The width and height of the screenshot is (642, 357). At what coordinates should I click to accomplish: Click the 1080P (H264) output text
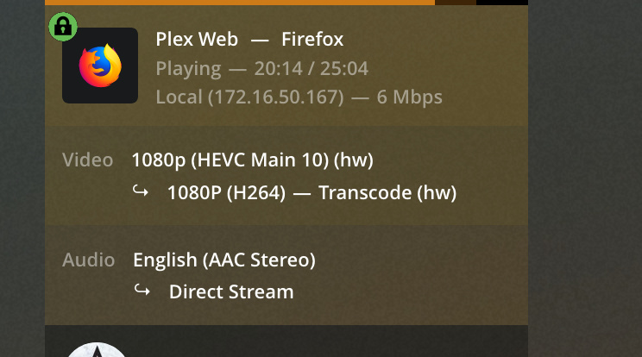(226, 192)
